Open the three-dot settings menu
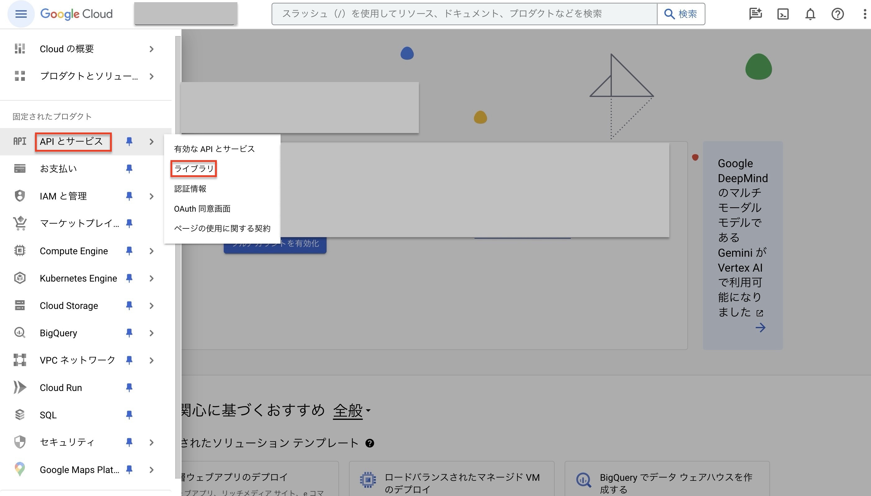The height and width of the screenshot is (496, 871). coord(864,14)
